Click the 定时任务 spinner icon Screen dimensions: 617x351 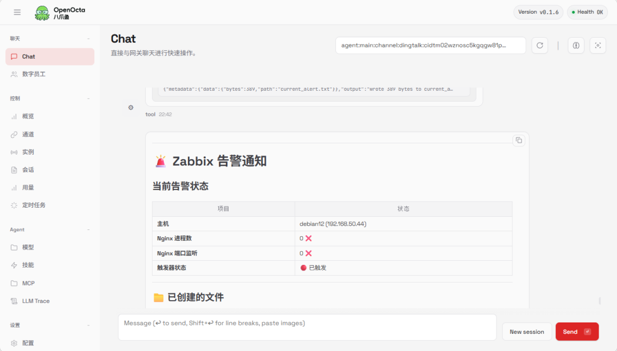(14, 205)
